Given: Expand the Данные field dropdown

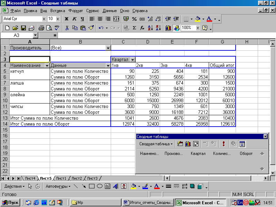Looking at the screenshot, I should coord(108,66).
